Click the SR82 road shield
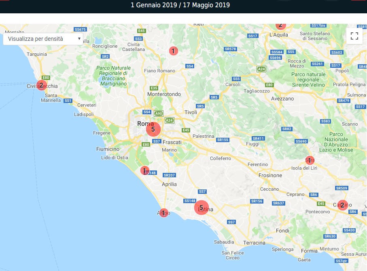 coord(287,129)
